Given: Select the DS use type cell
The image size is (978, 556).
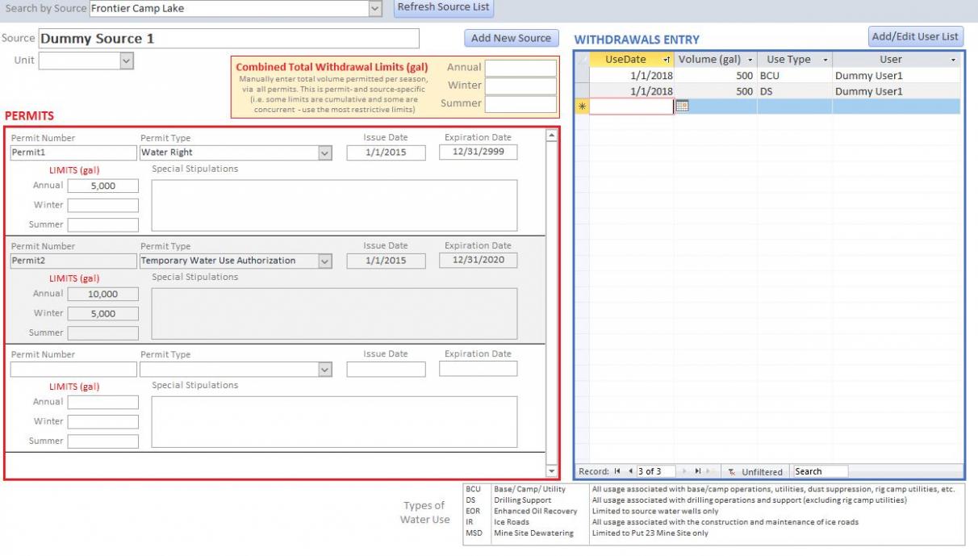Looking at the screenshot, I should (794, 91).
